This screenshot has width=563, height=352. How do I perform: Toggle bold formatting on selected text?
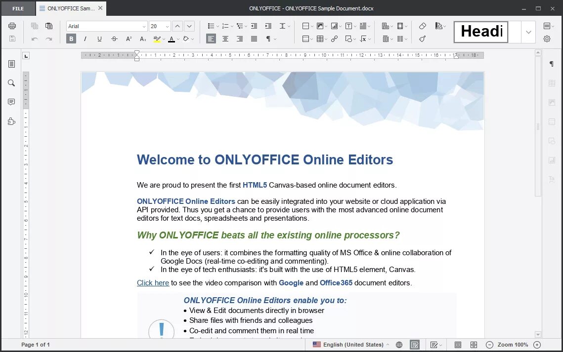point(71,38)
